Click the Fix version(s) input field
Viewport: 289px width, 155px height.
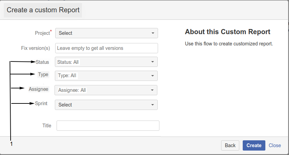107,48
